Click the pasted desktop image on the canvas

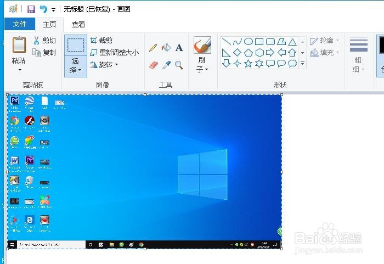click(x=144, y=172)
